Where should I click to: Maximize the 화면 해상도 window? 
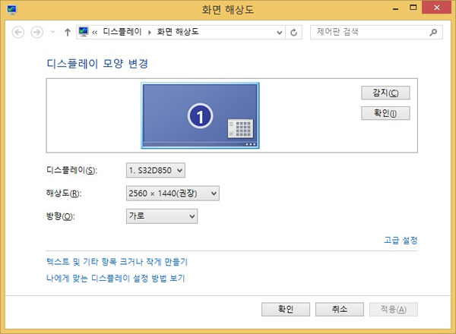point(413,8)
